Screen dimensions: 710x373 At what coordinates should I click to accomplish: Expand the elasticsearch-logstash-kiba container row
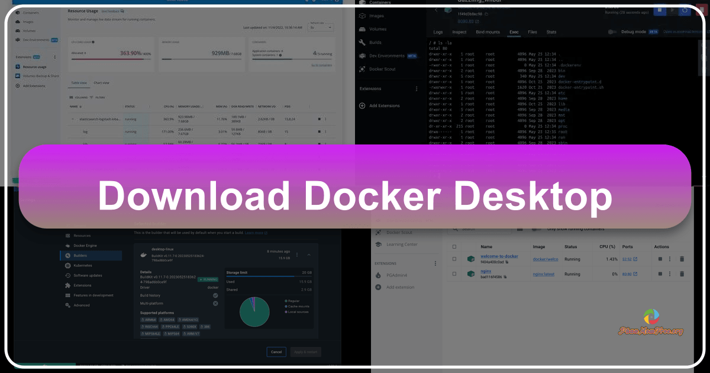(x=73, y=118)
